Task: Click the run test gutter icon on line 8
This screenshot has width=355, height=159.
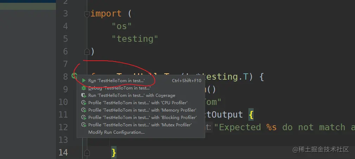Action: (74, 76)
